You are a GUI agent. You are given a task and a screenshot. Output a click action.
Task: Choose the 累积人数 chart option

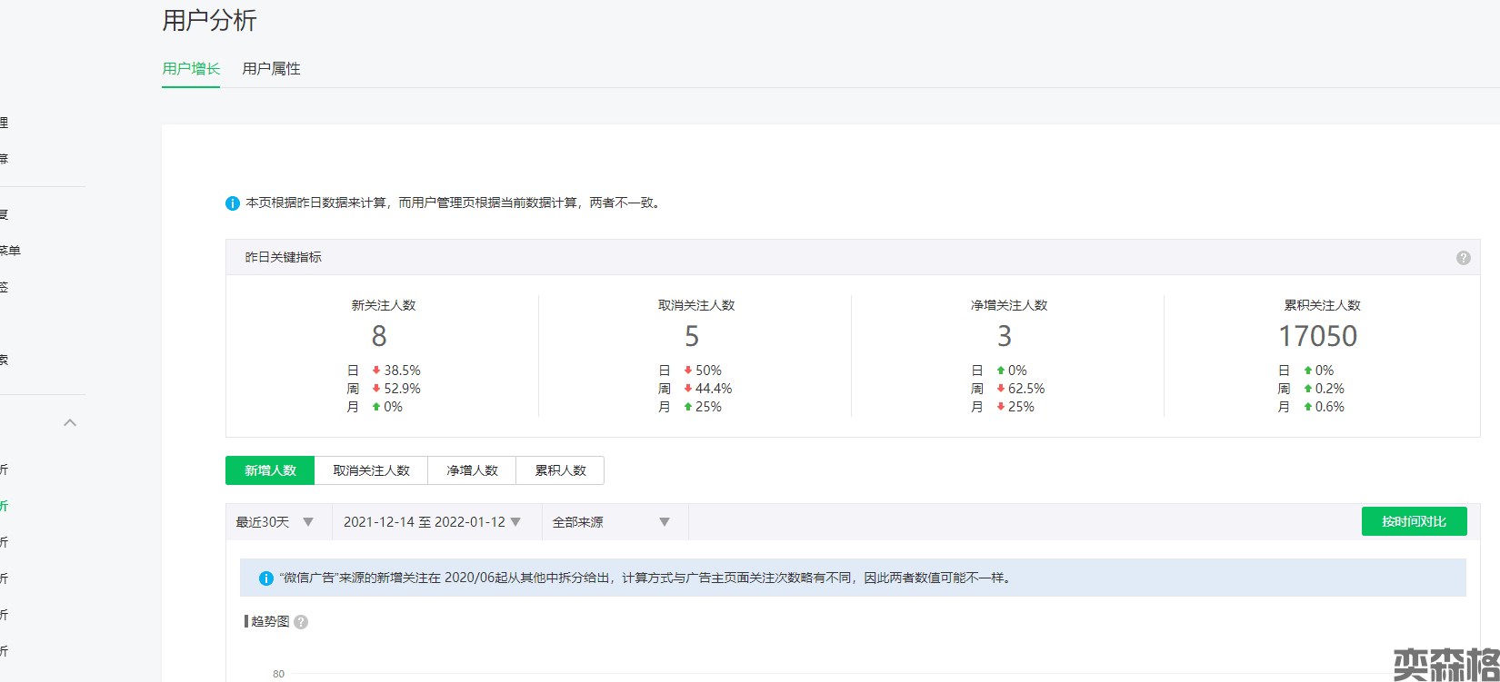[560, 470]
